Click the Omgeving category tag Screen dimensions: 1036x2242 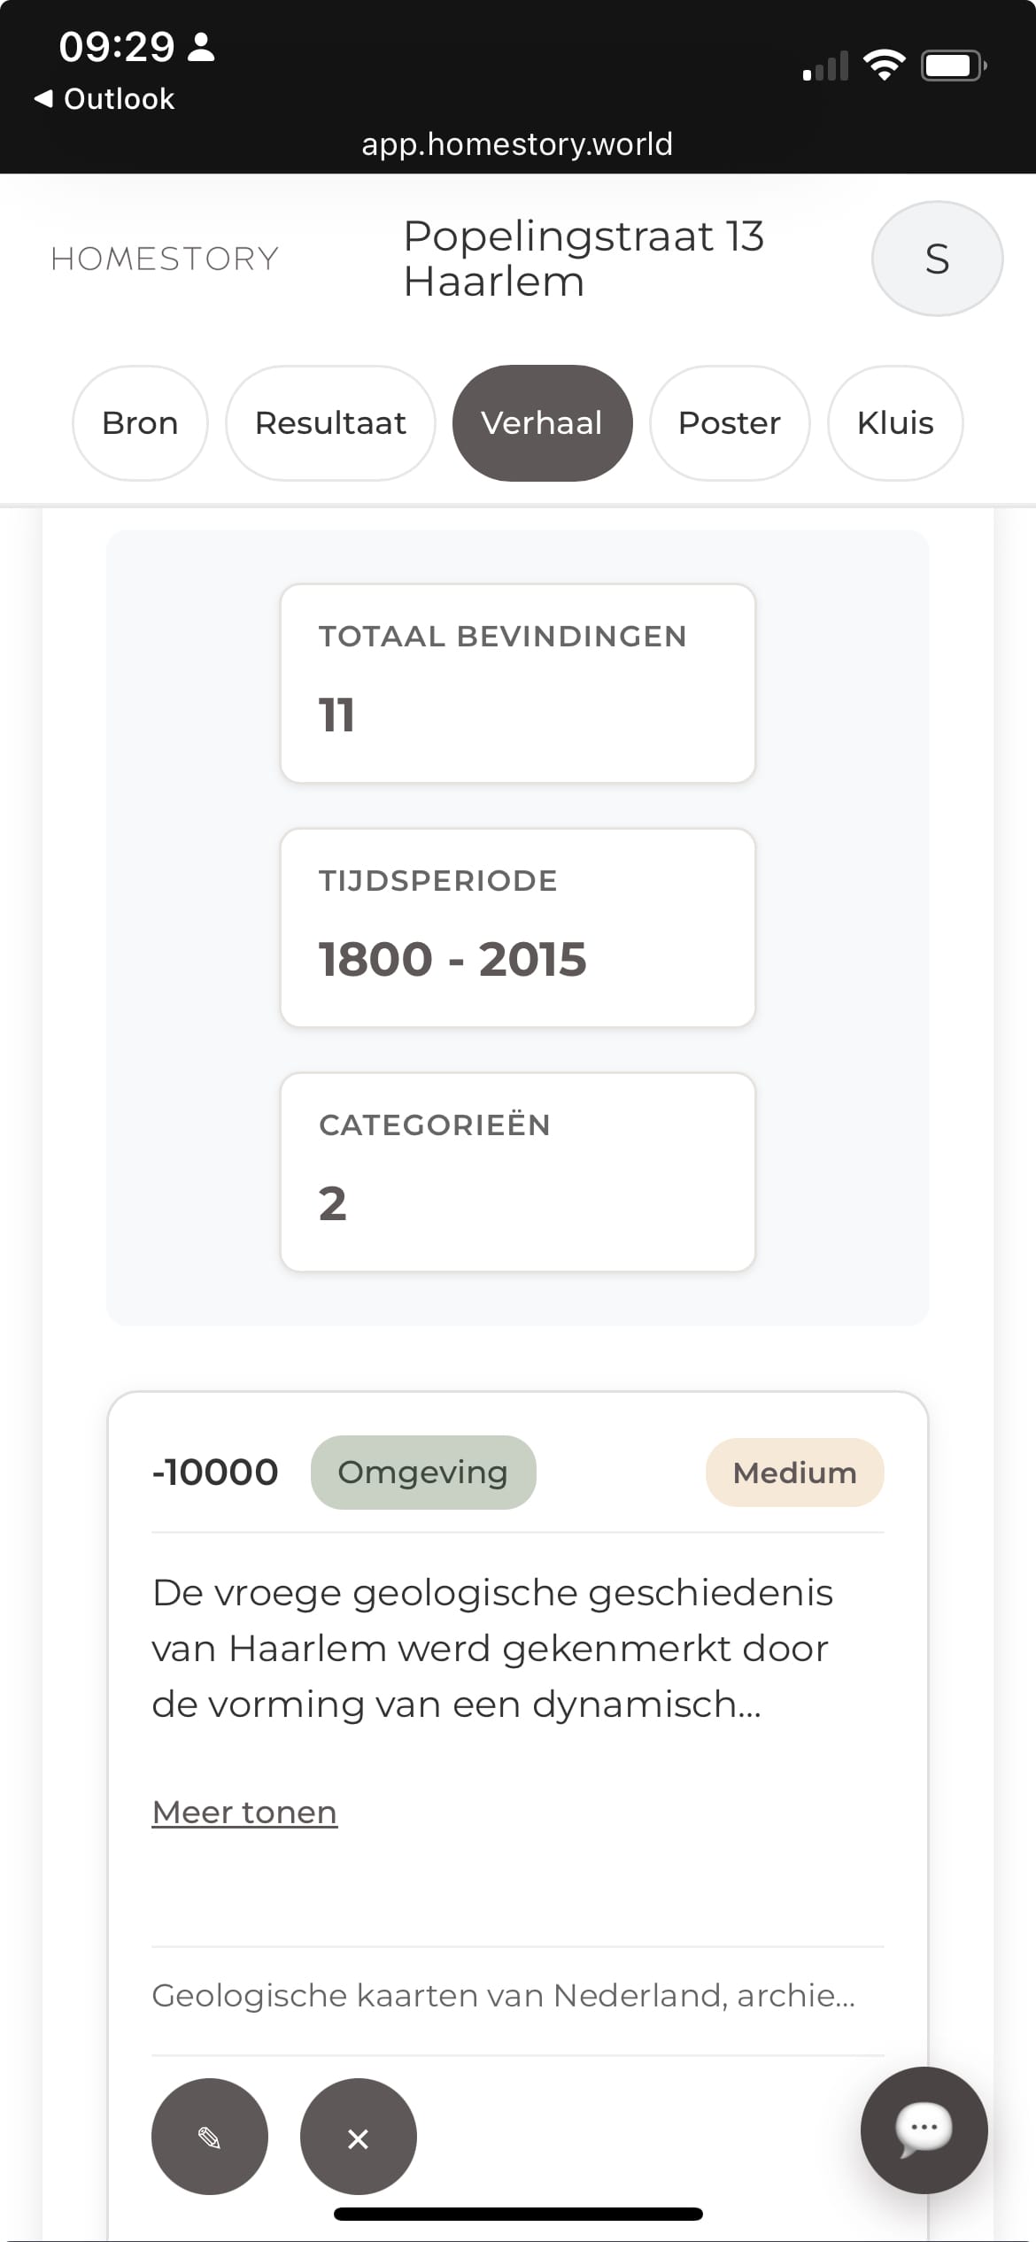[423, 1473]
